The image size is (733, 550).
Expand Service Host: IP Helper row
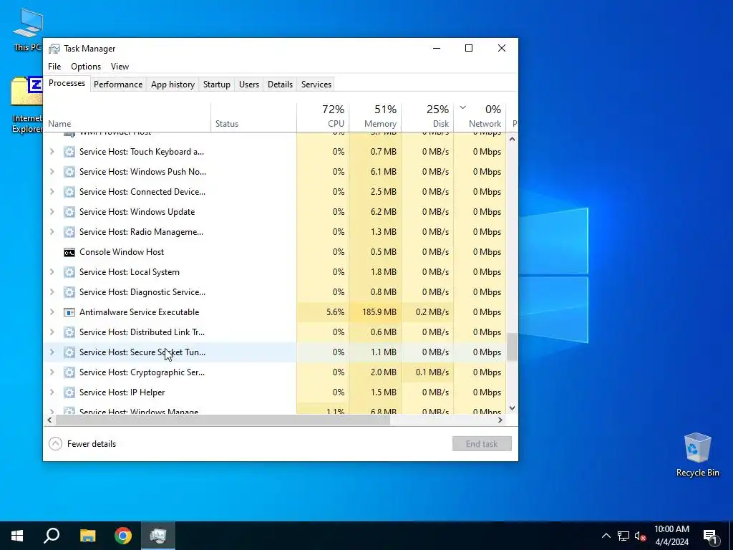click(x=52, y=392)
